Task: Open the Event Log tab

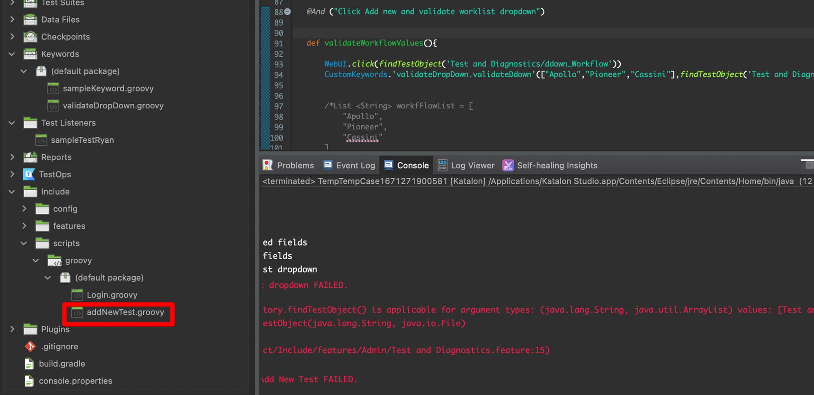Action: point(349,165)
